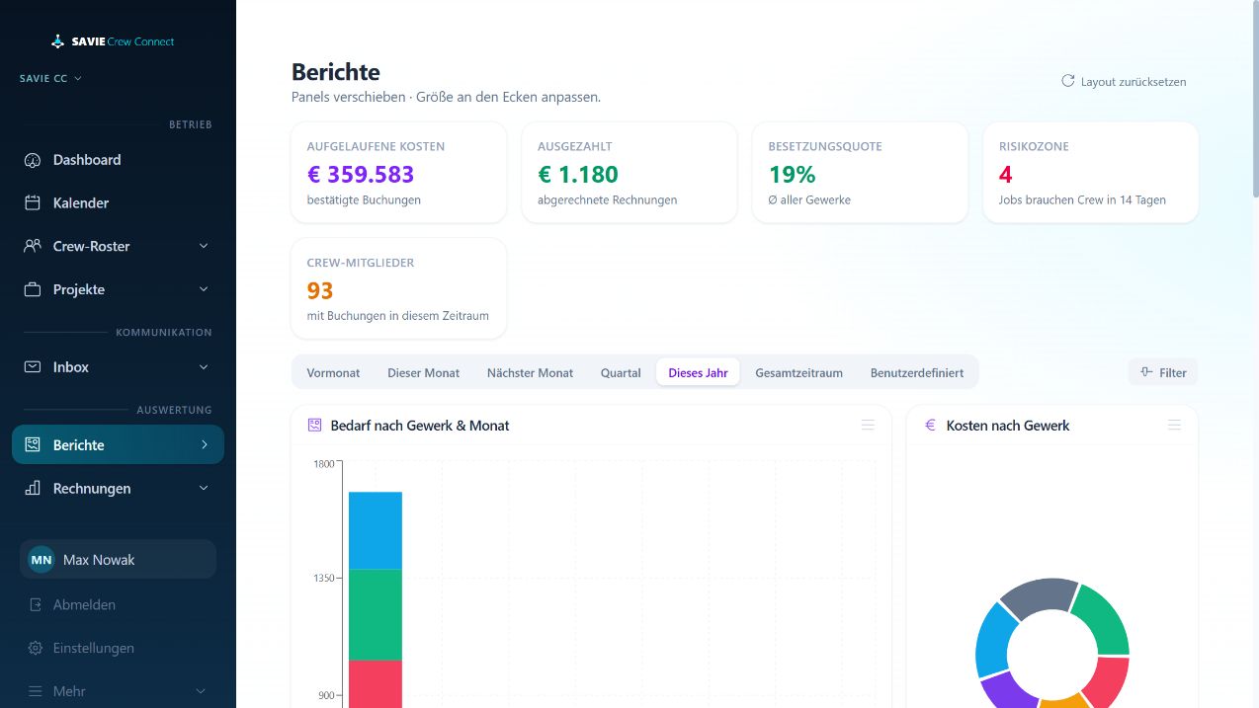
Task: Click the Kalender calendar icon
Action: point(33,203)
